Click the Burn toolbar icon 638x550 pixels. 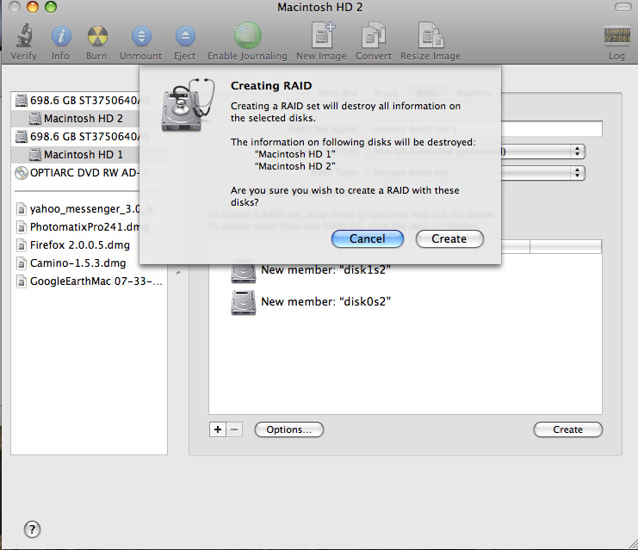97,36
